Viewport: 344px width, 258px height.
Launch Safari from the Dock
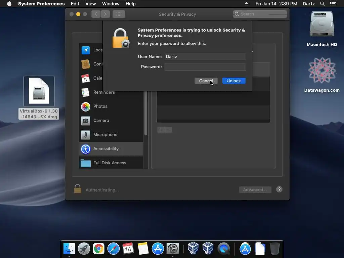click(114, 249)
